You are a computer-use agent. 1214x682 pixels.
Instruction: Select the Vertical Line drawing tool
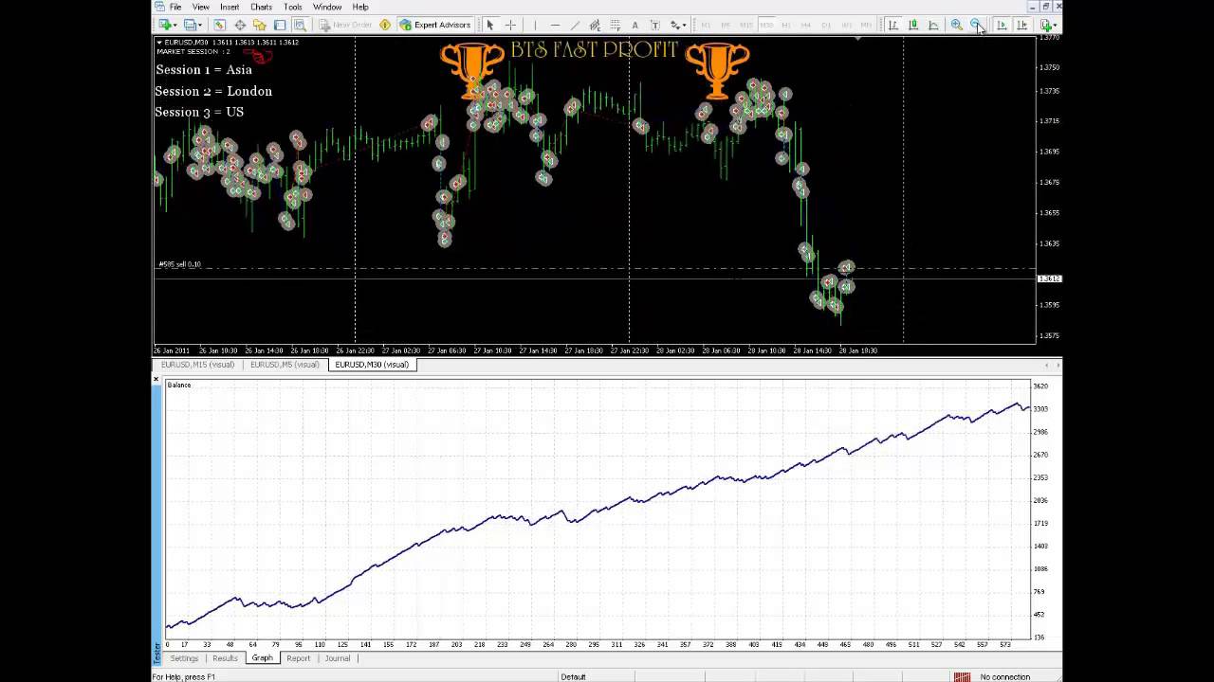[x=535, y=25]
